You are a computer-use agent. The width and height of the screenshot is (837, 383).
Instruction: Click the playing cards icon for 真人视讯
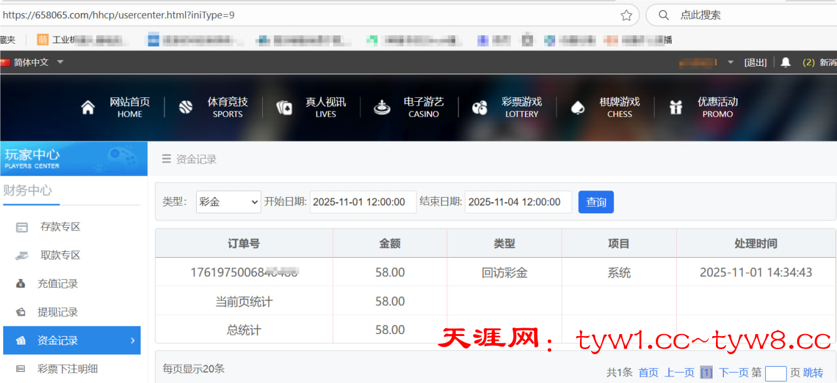pos(284,108)
